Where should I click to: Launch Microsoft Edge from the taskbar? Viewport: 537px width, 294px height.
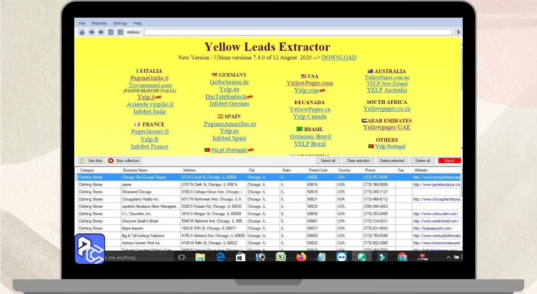[221, 257]
